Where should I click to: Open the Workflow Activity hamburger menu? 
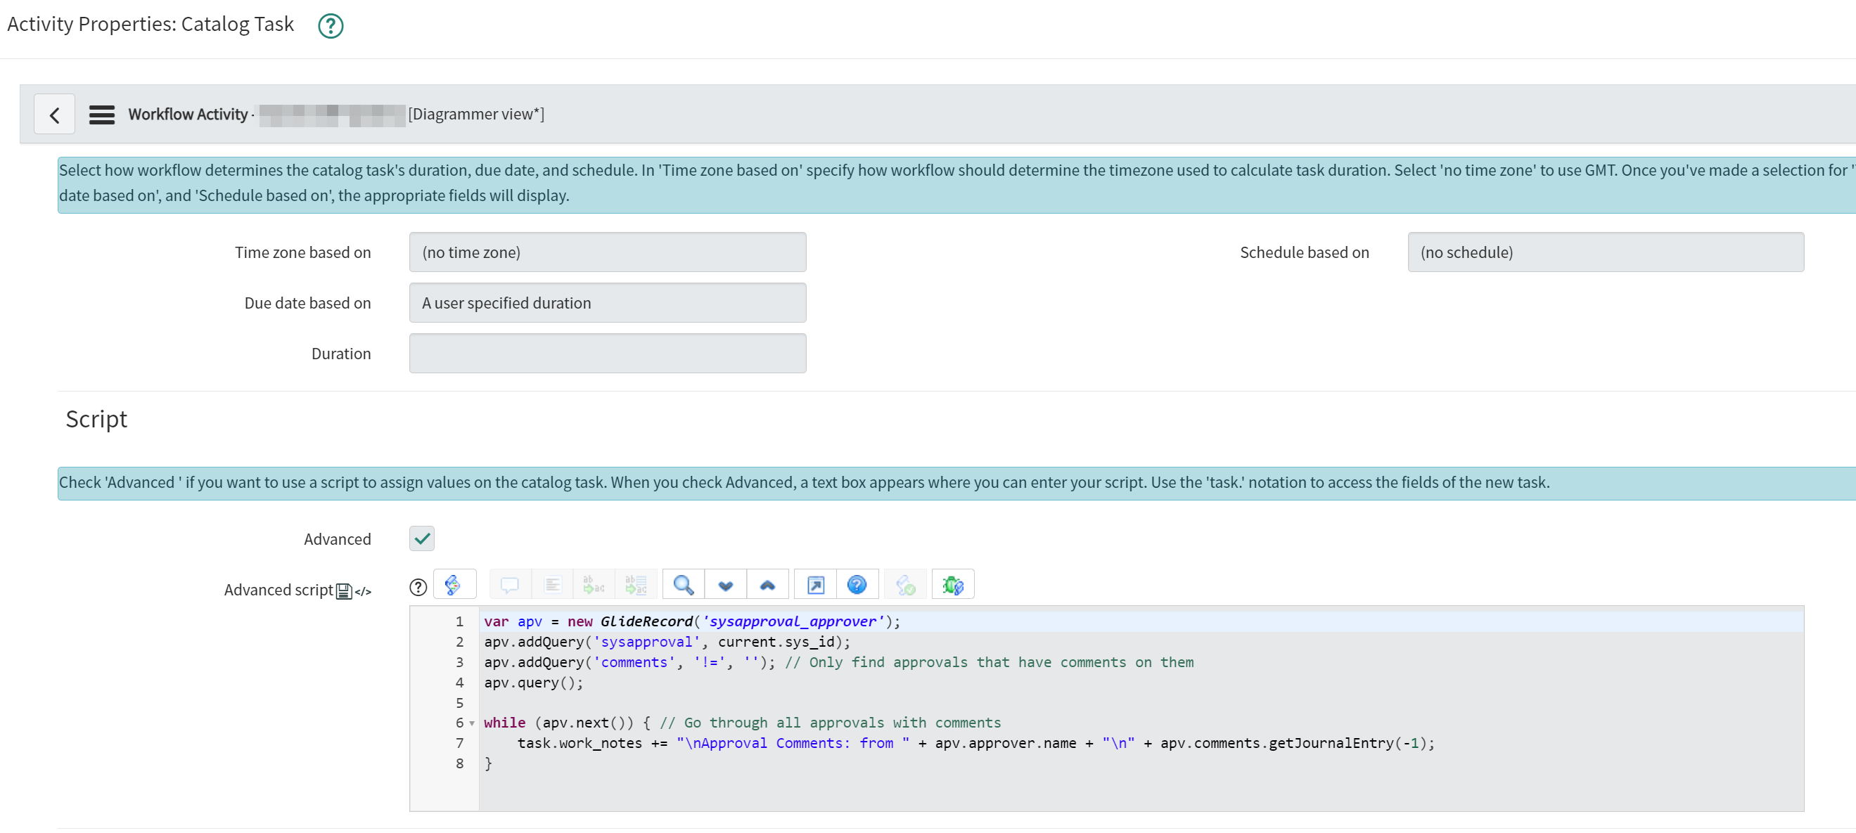(x=101, y=114)
